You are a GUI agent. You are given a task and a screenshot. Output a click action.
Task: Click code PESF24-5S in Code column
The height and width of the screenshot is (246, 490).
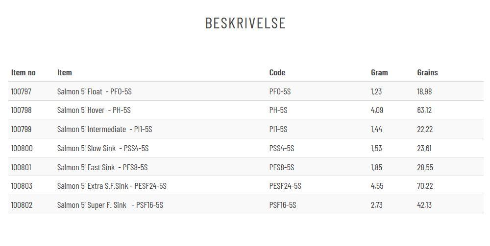(x=285, y=186)
